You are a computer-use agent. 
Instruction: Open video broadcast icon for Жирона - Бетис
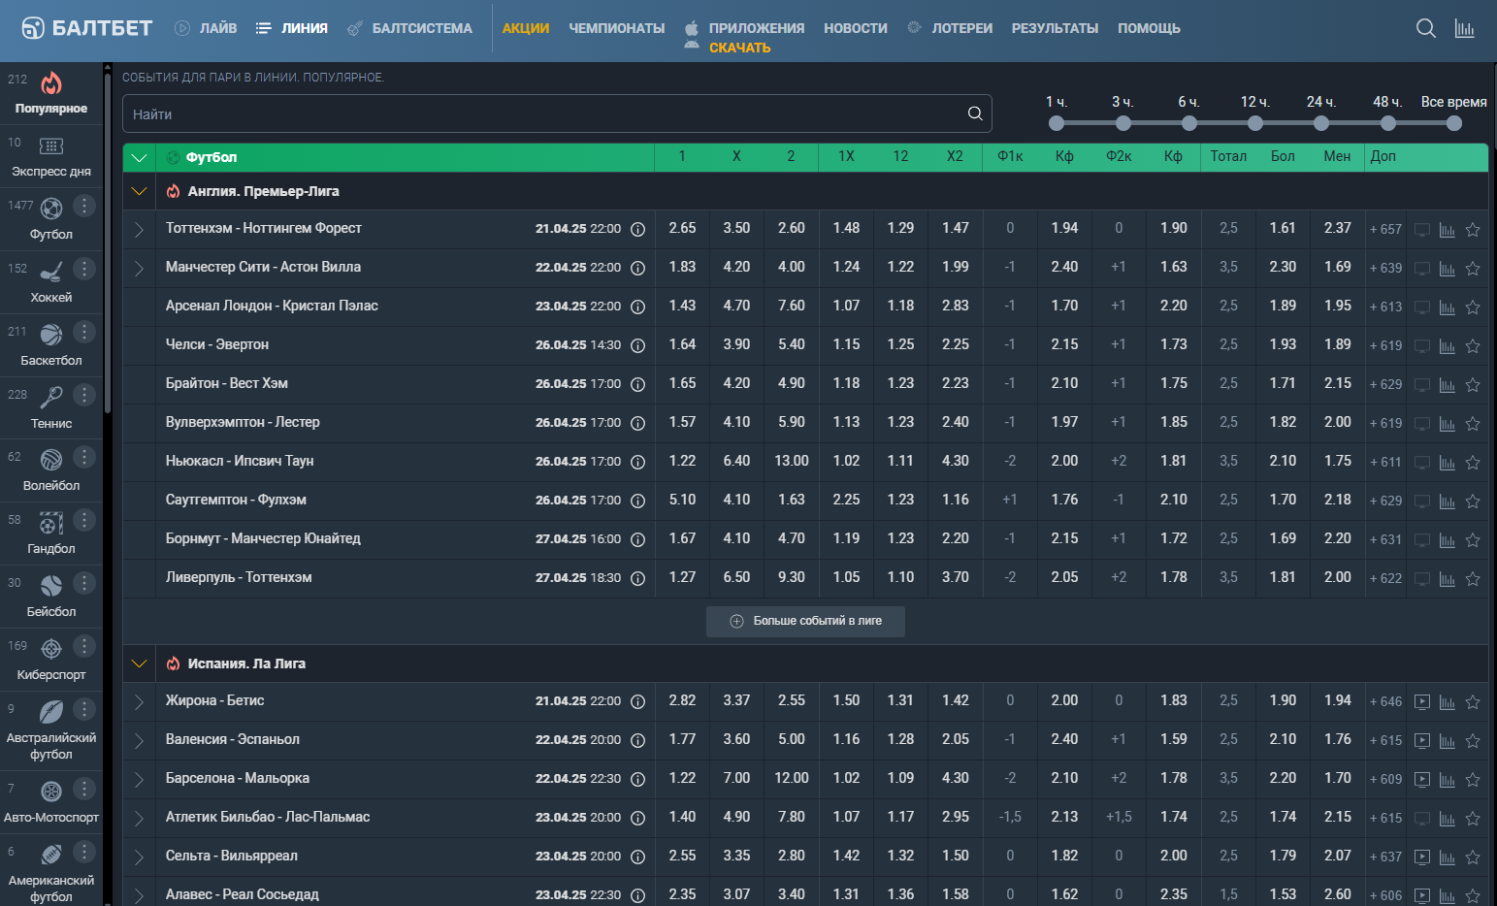pyautogui.click(x=1422, y=702)
